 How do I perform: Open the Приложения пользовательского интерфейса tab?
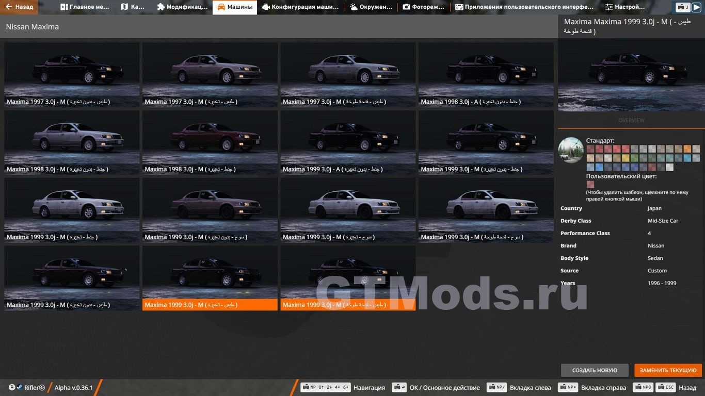(524, 7)
